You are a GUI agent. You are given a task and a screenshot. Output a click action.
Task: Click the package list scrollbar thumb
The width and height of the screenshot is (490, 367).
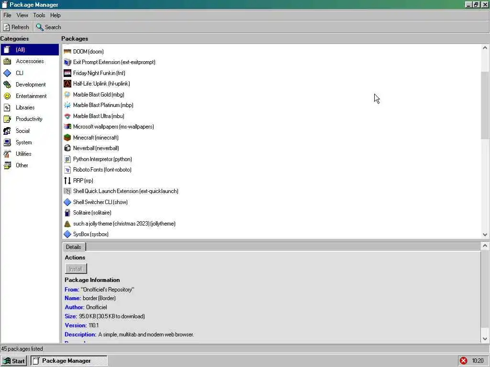pos(485,106)
